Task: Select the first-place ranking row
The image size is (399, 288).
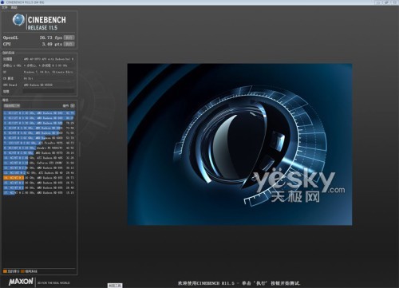Action: [x=39, y=113]
